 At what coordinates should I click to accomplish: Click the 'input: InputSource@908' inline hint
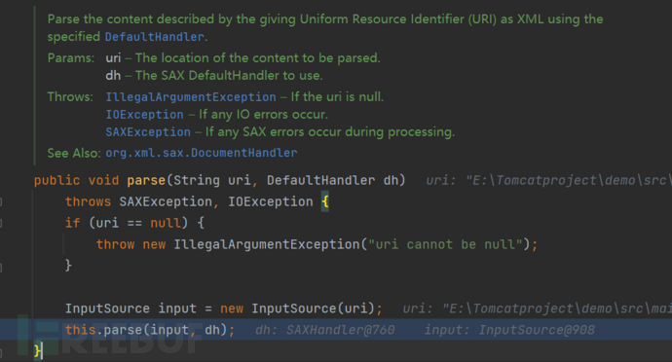[x=509, y=330]
